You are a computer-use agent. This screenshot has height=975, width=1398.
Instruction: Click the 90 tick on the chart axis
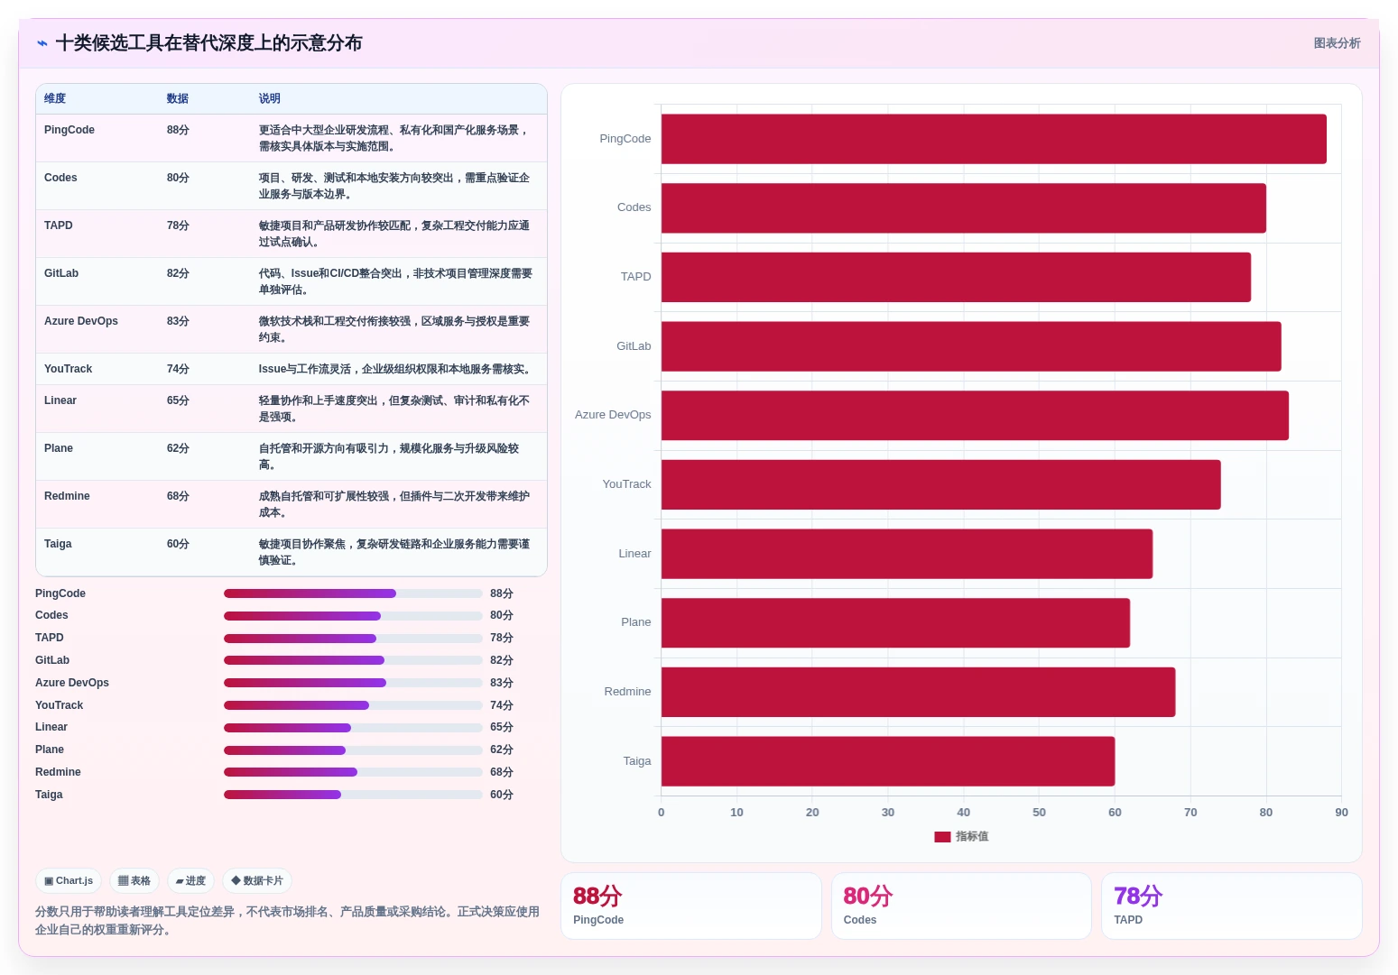coord(1341,813)
